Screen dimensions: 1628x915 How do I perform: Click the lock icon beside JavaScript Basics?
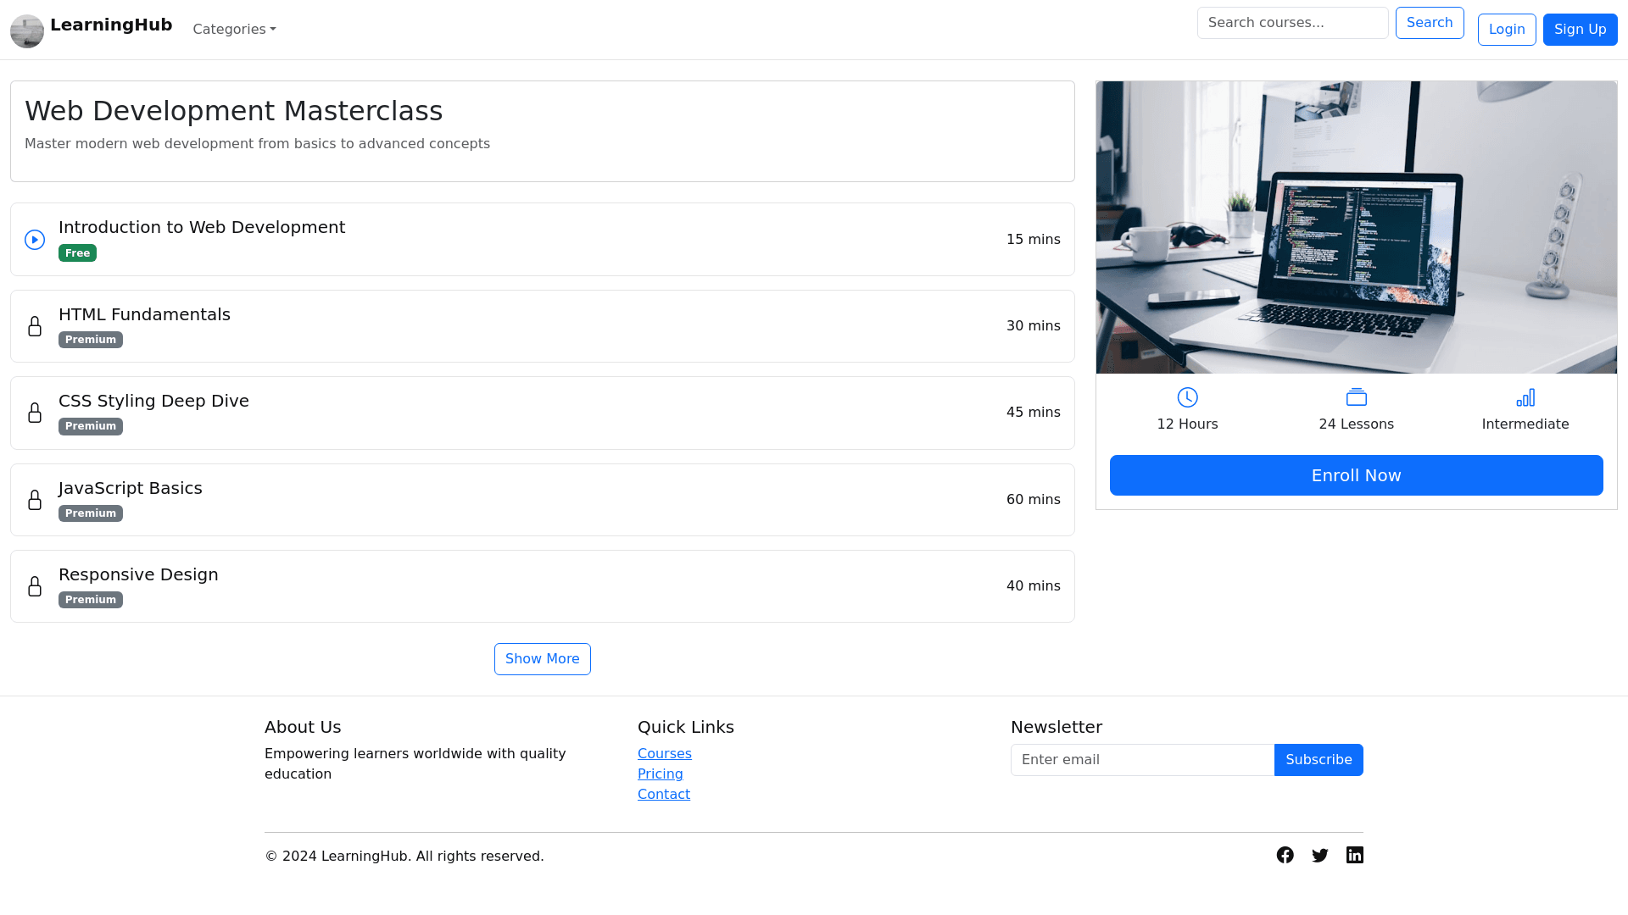[35, 500]
